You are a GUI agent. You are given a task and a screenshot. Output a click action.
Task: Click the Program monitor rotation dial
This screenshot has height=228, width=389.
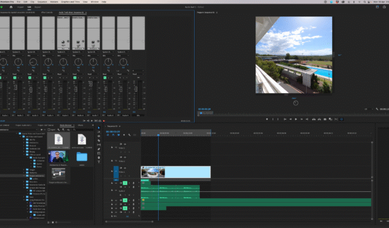(295, 103)
